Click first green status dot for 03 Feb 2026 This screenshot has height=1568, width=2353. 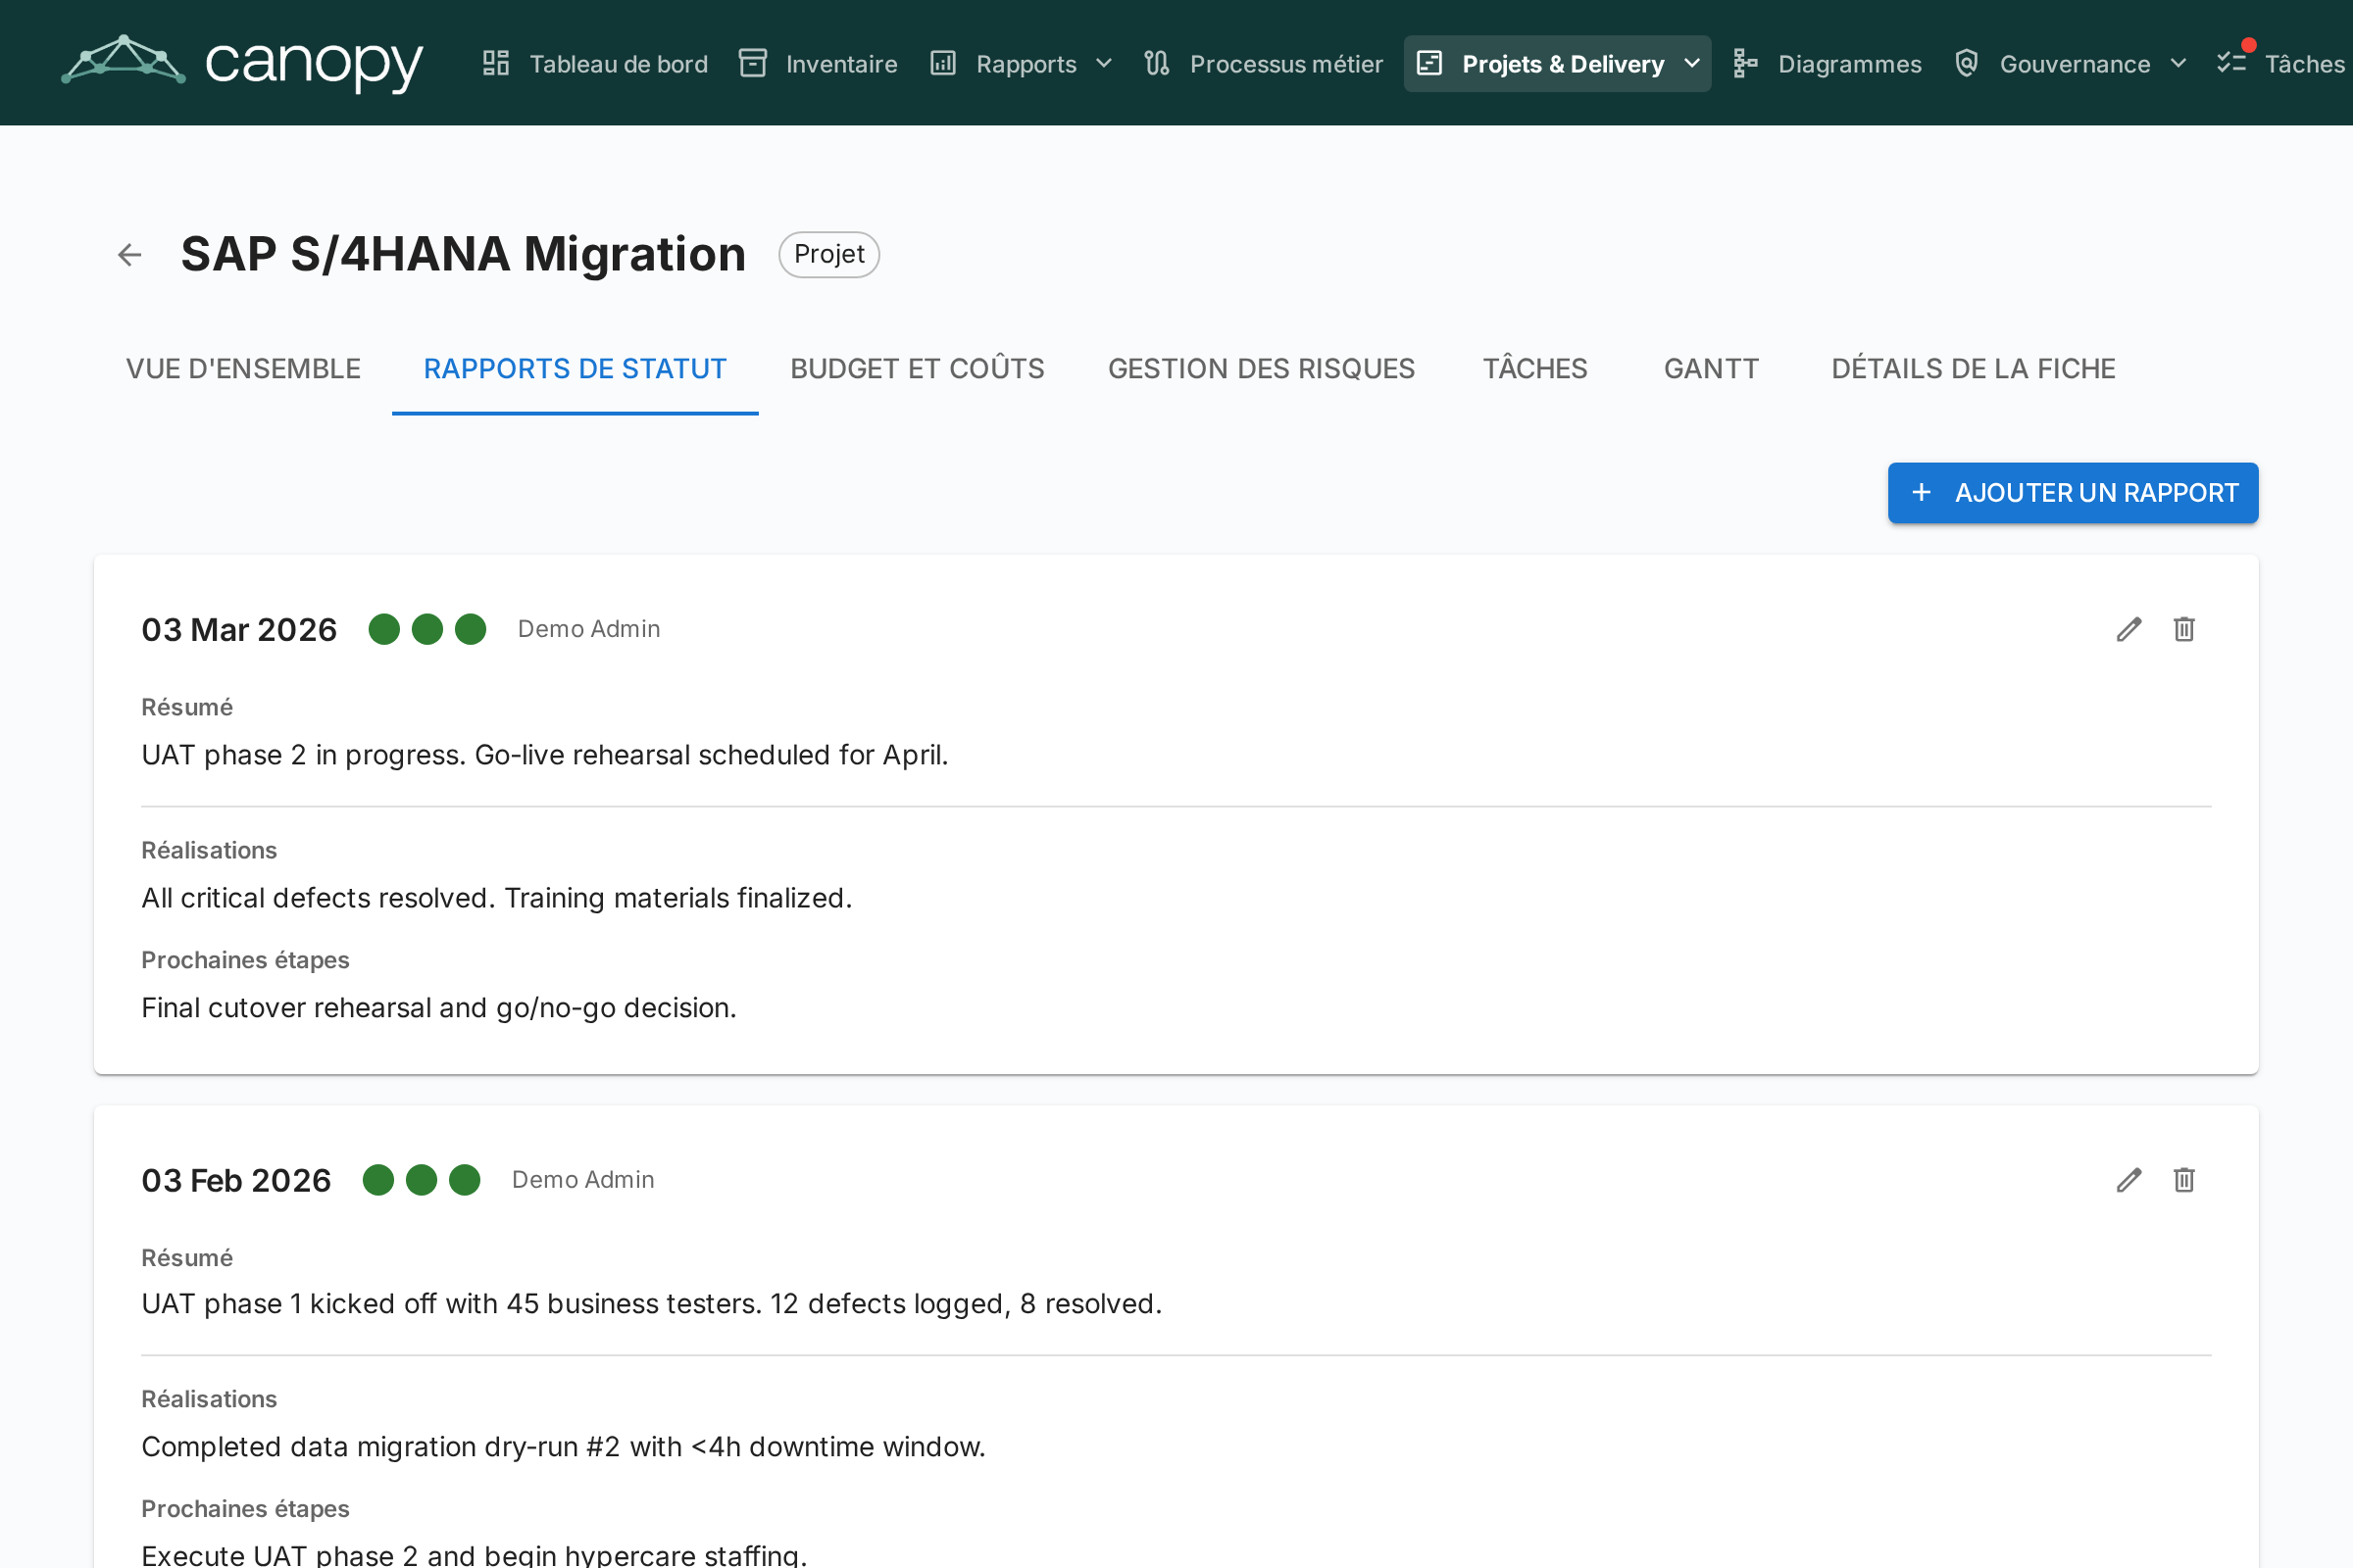point(378,1180)
